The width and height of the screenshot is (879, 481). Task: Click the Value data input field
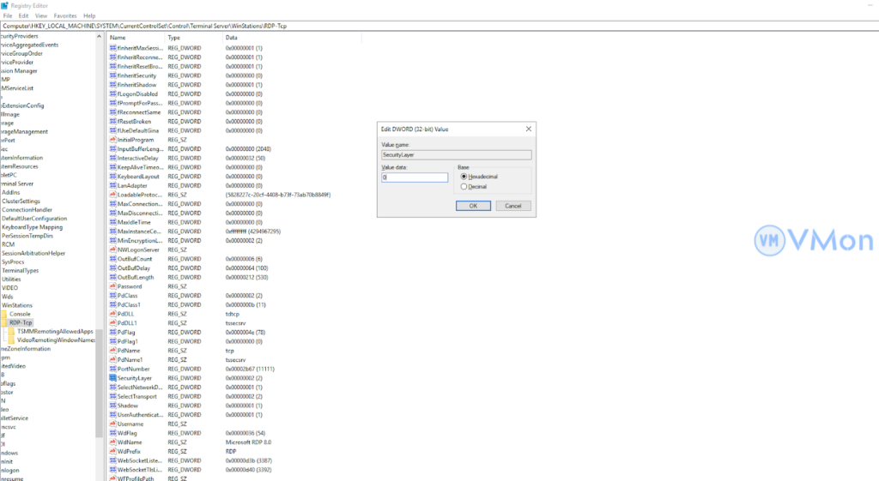click(415, 177)
